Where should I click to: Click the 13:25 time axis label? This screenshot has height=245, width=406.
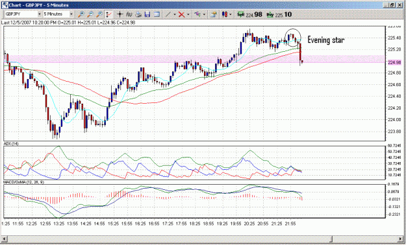tap(58, 224)
